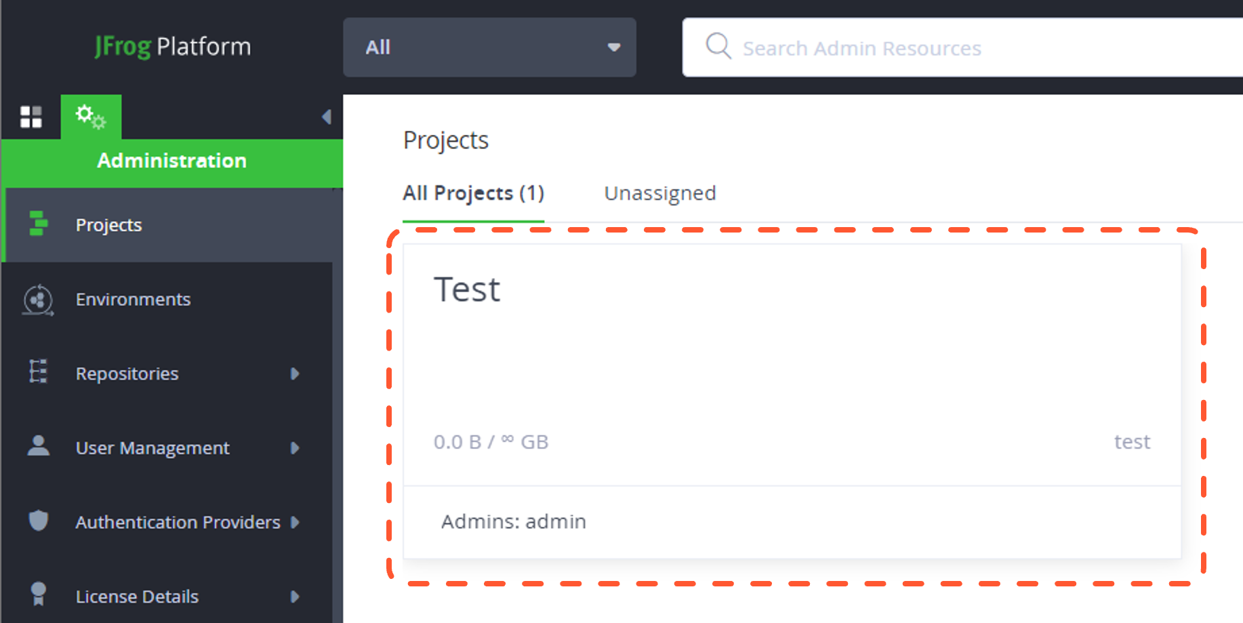This screenshot has height=623, width=1243.
Task: Expand the License Details submenu arrow
Action: point(294,597)
